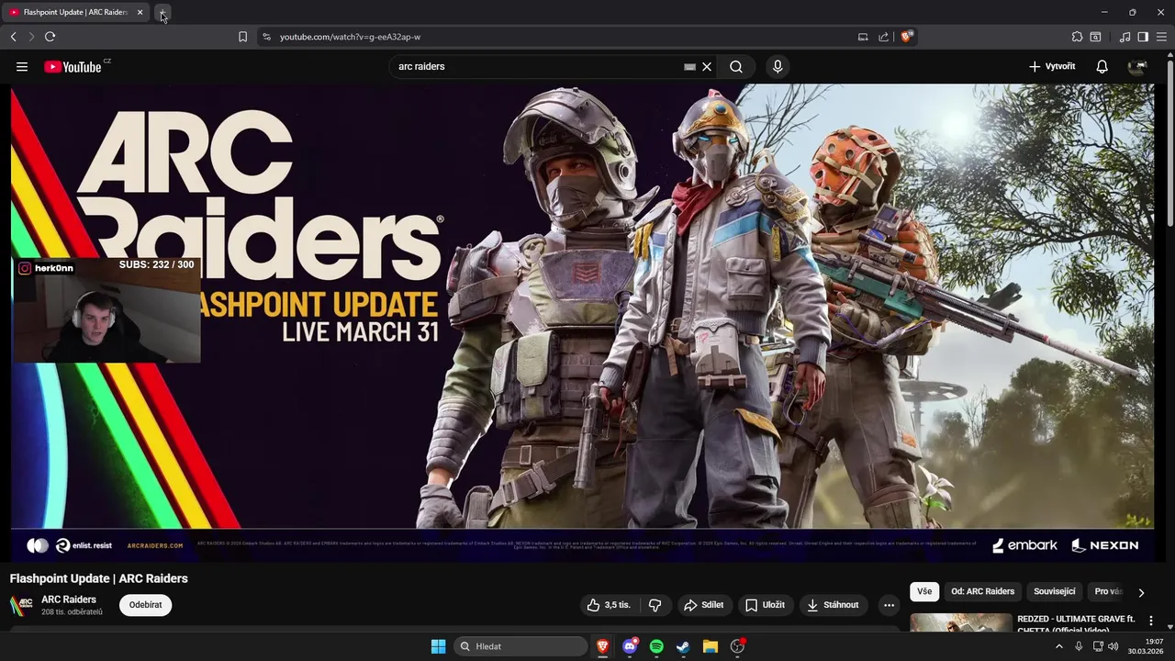Open YouTube notifications bell
Image resolution: width=1175 pixels, height=661 pixels.
click(1102, 66)
